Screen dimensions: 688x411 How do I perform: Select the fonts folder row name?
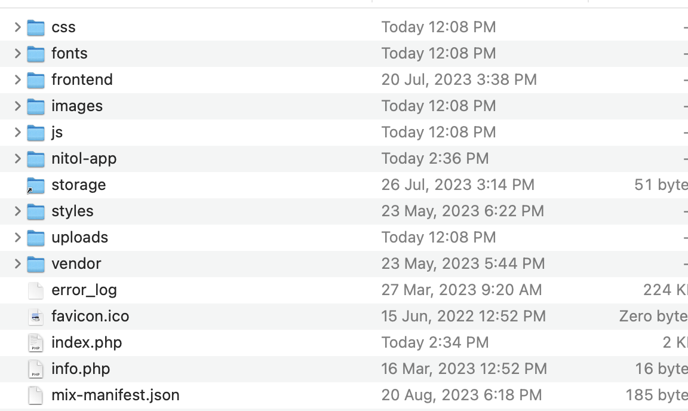[69, 54]
